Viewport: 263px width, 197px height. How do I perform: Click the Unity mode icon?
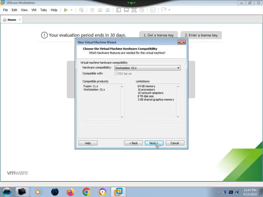142,10
